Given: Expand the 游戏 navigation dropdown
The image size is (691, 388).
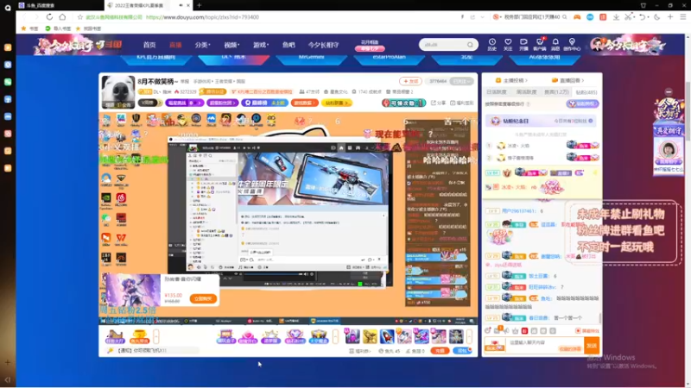Looking at the screenshot, I should tap(261, 45).
